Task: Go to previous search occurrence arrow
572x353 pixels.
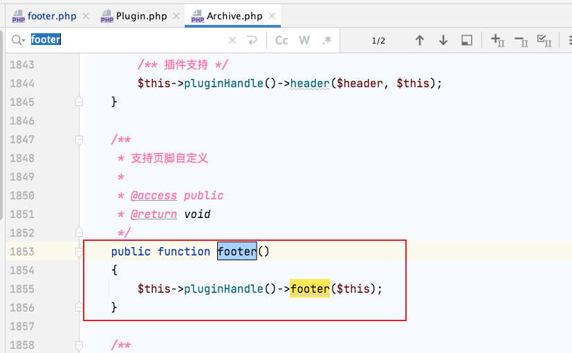Action: pos(419,40)
